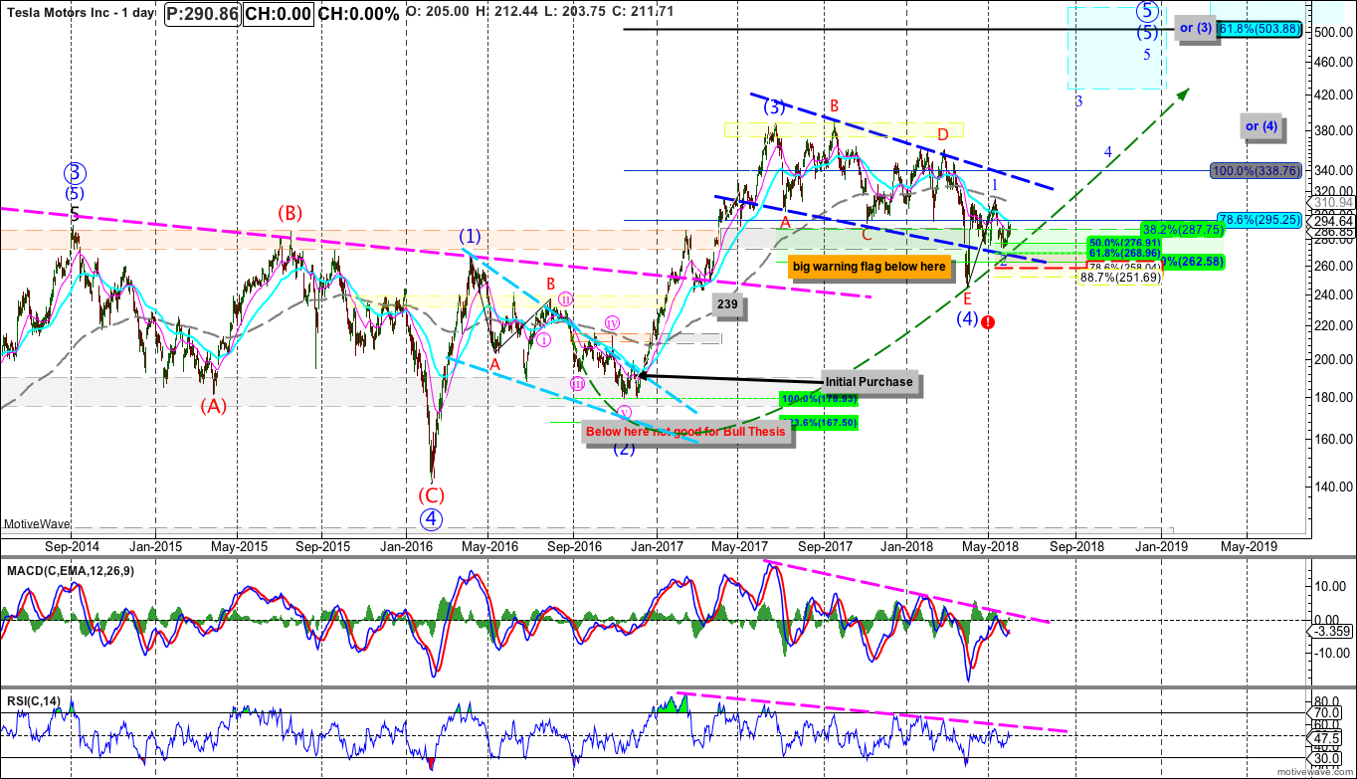The height and width of the screenshot is (779, 1357).
Task: Click the 'Below here not good for Bull Thesis' note
Action: [685, 432]
